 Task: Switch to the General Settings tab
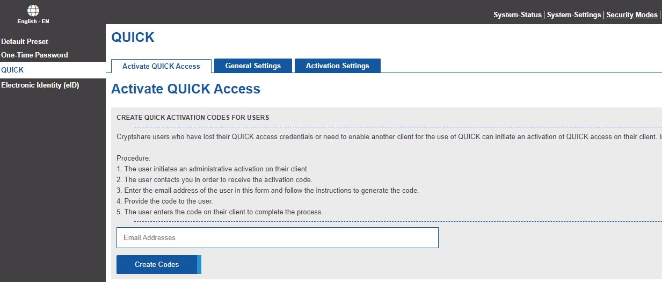(x=253, y=66)
